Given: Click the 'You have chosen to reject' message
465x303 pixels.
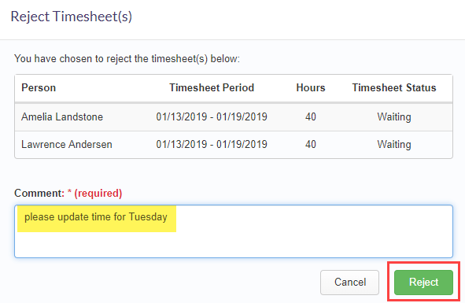Looking at the screenshot, I should point(127,59).
